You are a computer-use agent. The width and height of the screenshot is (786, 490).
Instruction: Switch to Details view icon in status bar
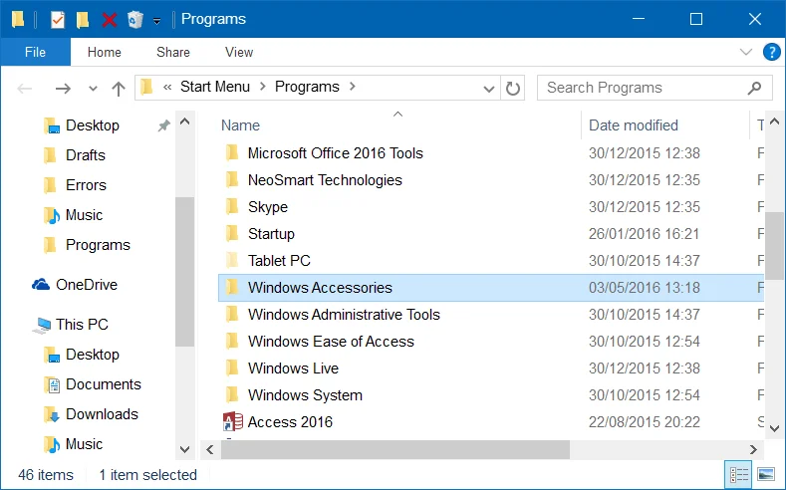click(x=739, y=474)
